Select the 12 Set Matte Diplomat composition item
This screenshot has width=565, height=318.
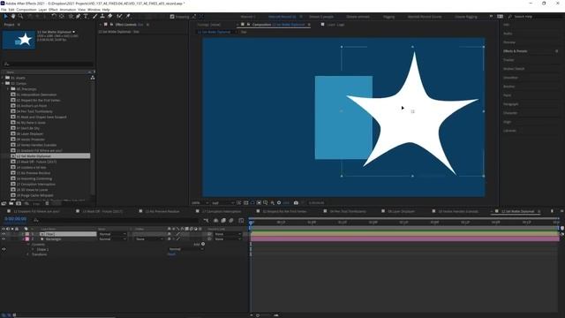50,156
